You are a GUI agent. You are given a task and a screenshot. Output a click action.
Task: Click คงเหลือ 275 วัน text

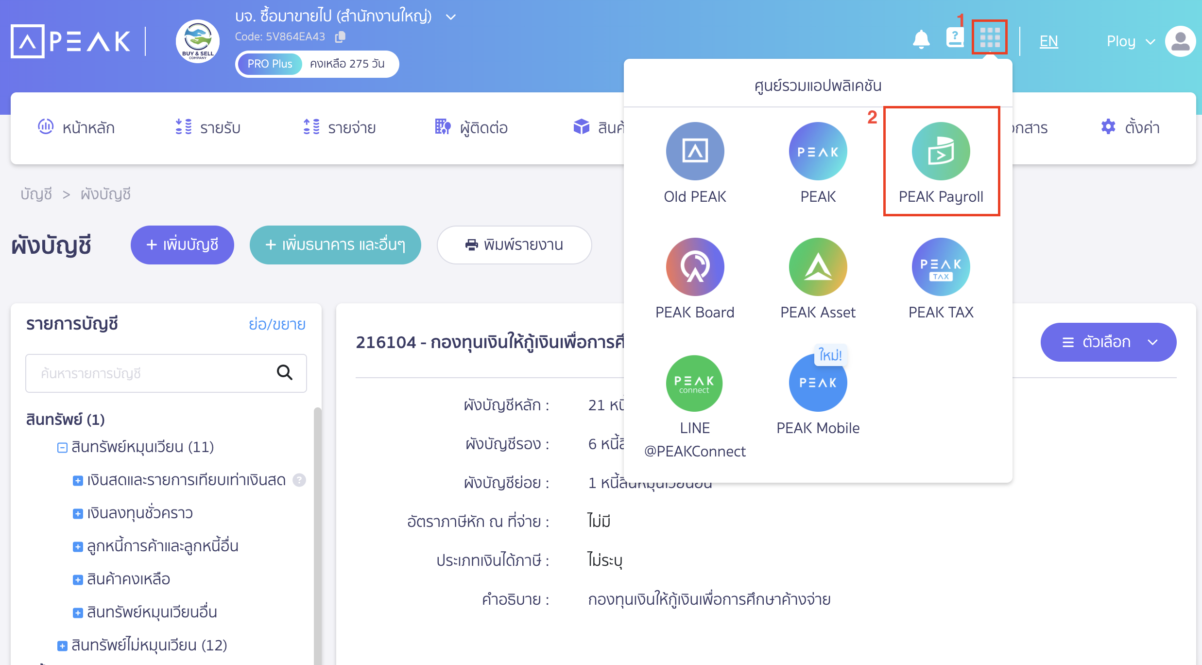pyautogui.click(x=347, y=64)
